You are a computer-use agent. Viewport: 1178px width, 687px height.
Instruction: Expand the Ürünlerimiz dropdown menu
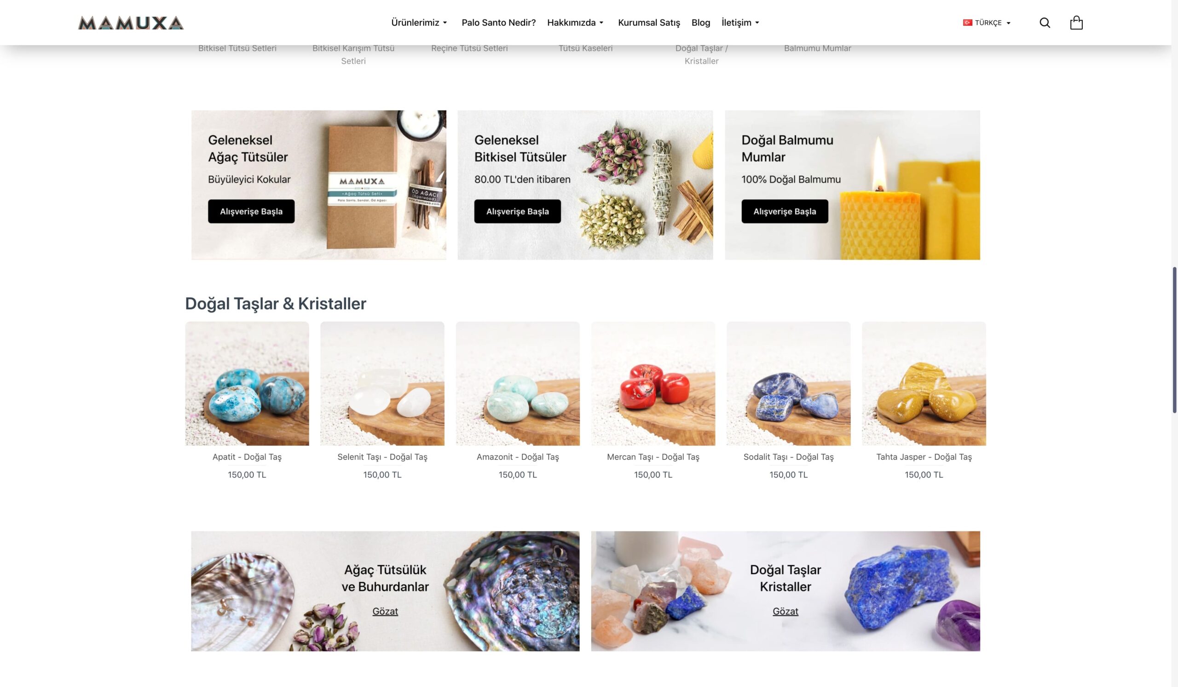419,23
